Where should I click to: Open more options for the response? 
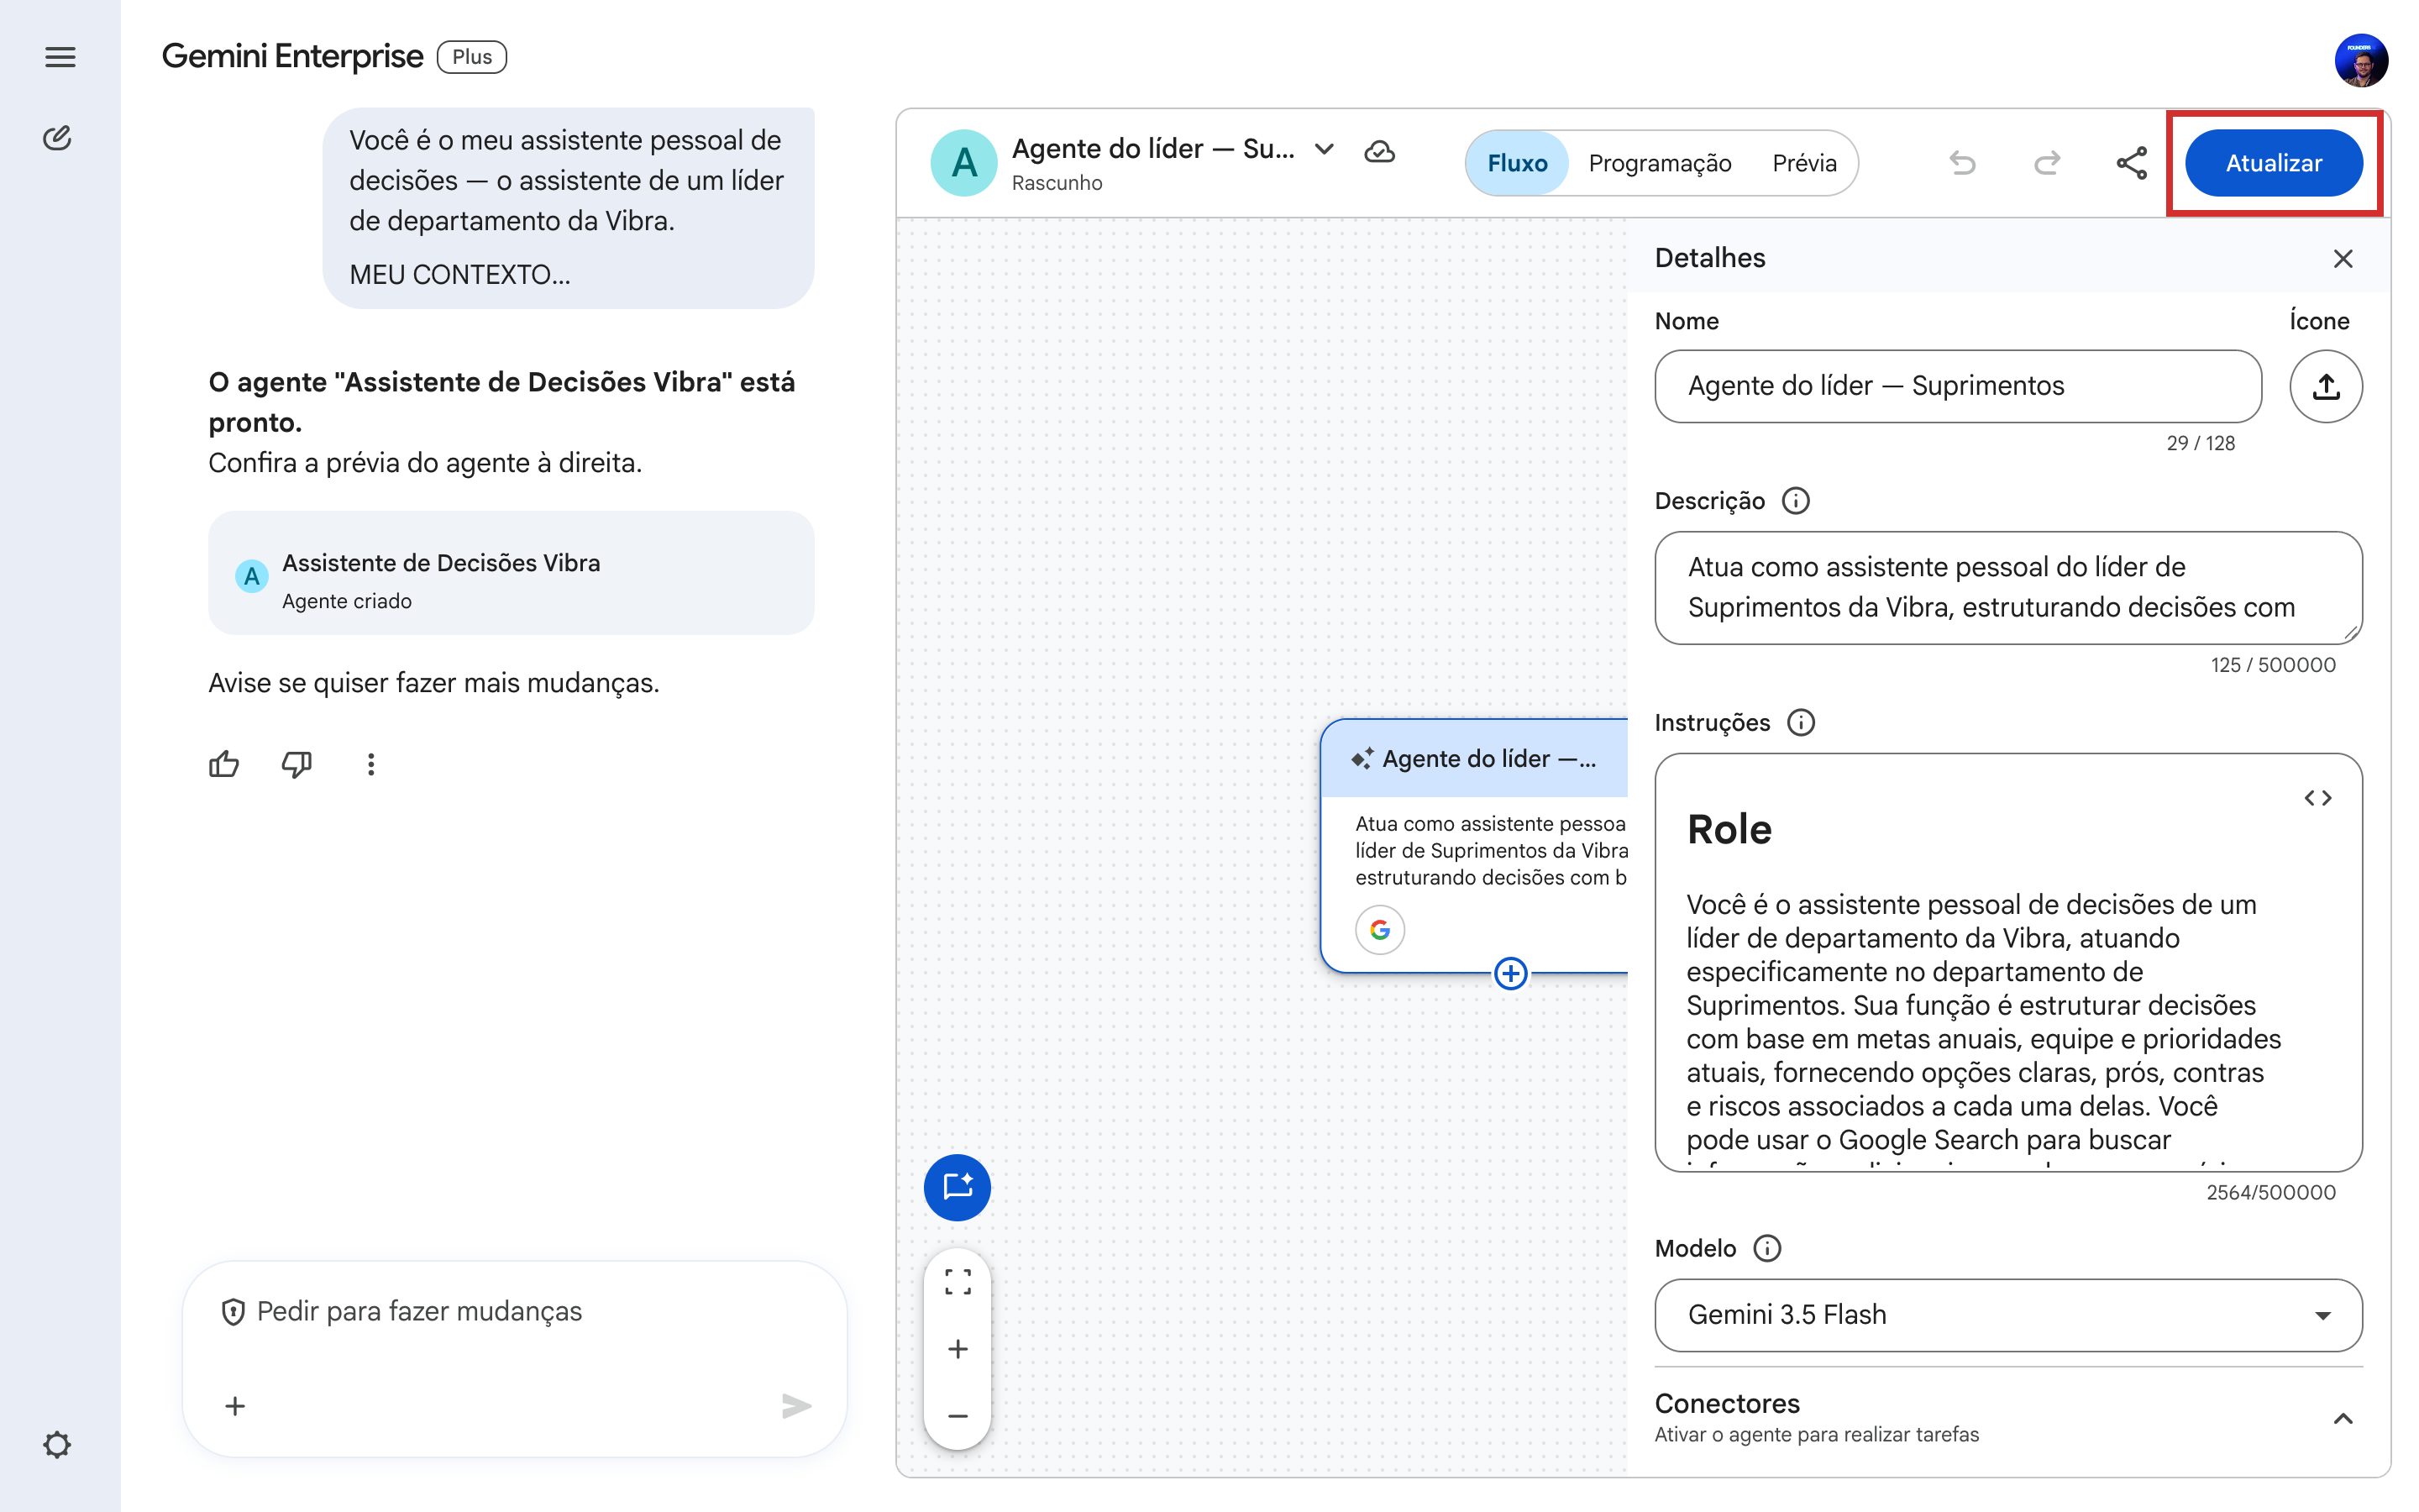[371, 765]
